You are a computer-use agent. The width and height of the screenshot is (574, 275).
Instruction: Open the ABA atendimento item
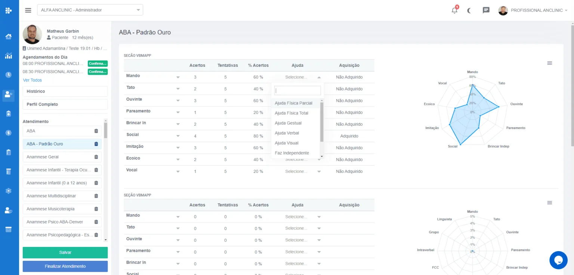click(x=62, y=131)
